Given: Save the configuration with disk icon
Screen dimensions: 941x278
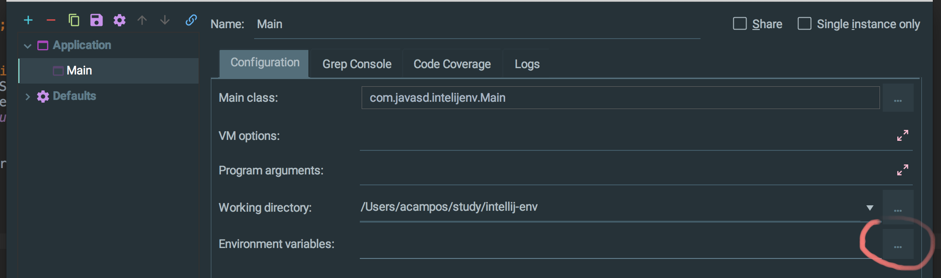Looking at the screenshot, I should (97, 20).
